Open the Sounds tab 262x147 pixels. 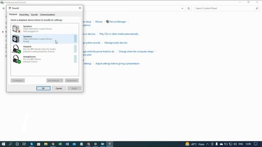click(34, 15)
